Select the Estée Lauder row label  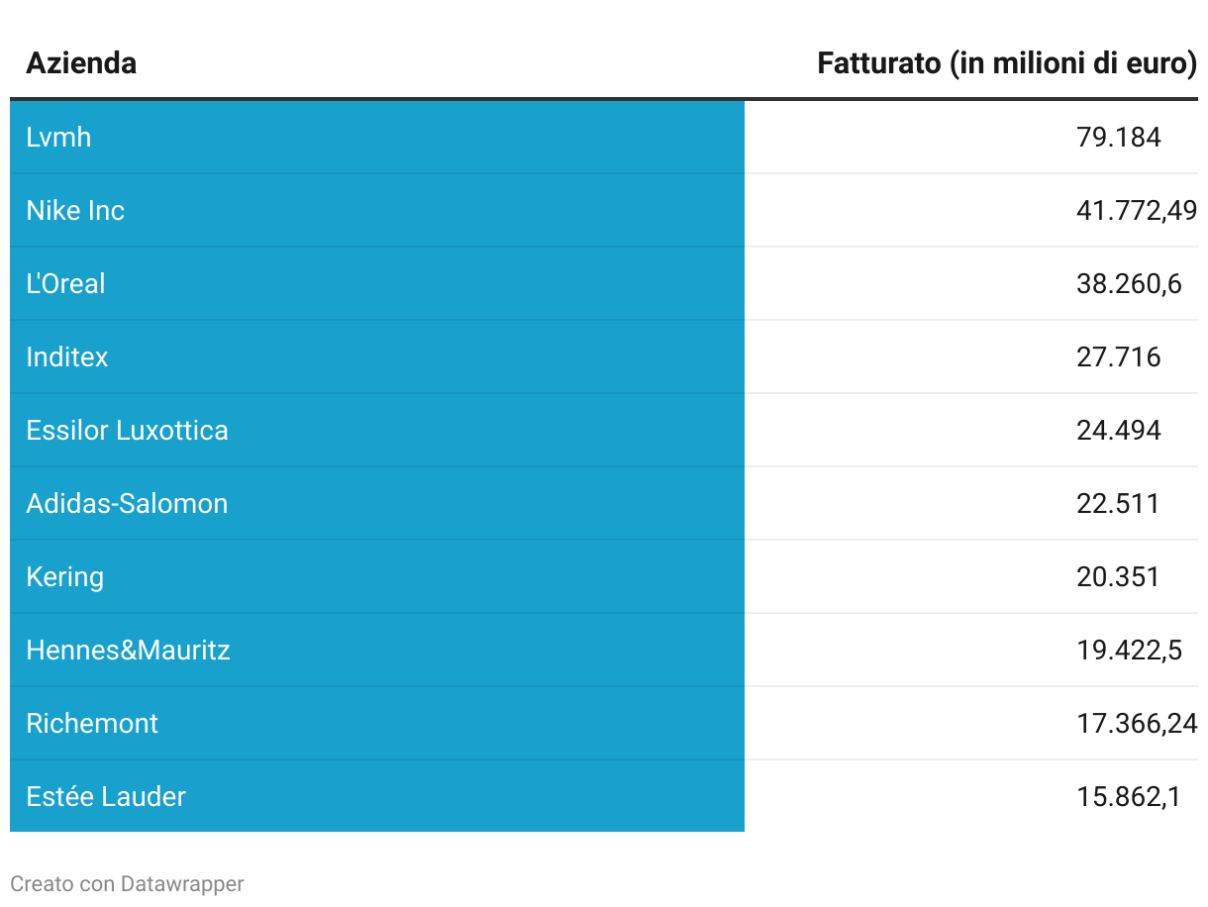106,796
